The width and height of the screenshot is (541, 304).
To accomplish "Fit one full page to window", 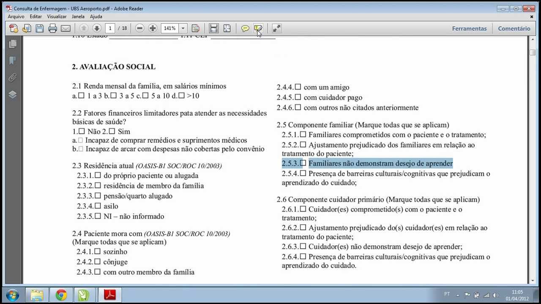I will coord(227,28).
